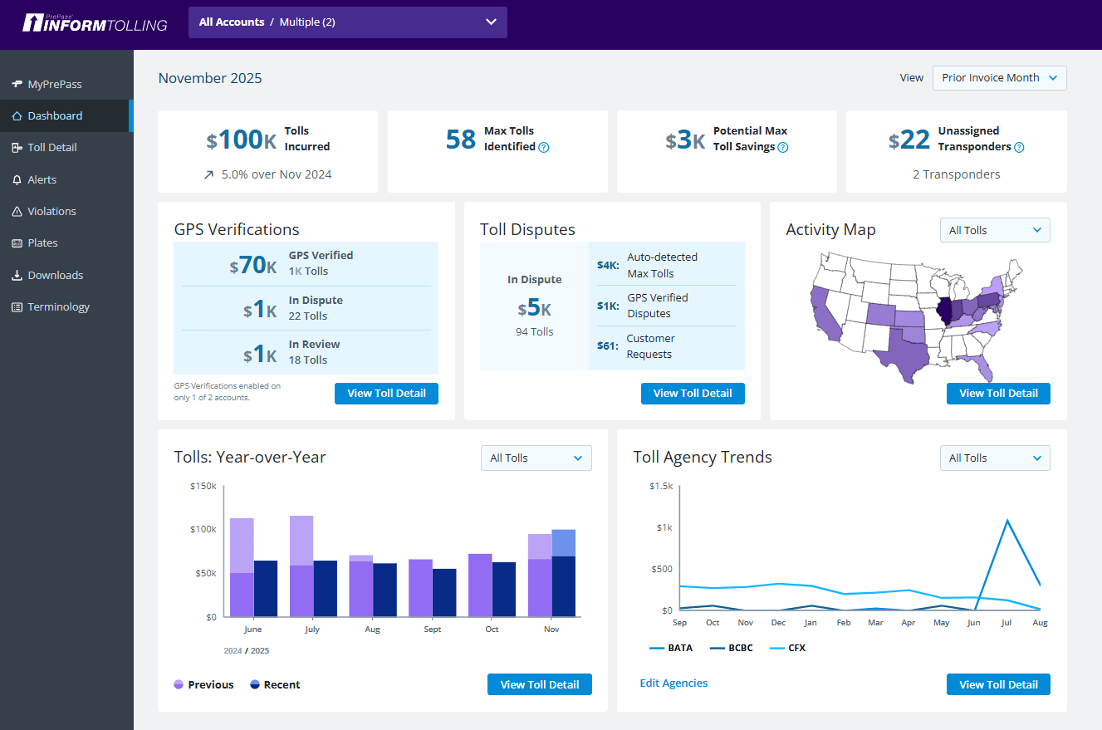Click the PrePass InformTolling logo
1102x730 pixels.
tap(94, 23)
